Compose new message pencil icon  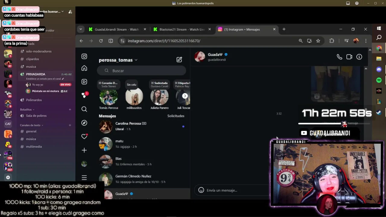179,60
